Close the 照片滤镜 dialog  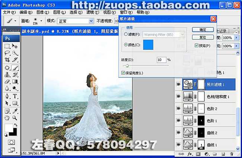pyautogui.click(x=213, y=19)
